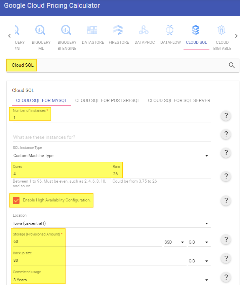This screenshot has width=240, height=285.
Task: Expand the SQL Instance Type dropdown
Action: click(x=112, y=156)
